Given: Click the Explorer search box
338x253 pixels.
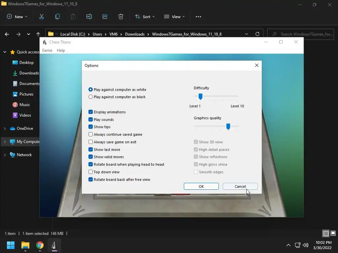Looking at the screenshot, I should (x=301, y=34).
